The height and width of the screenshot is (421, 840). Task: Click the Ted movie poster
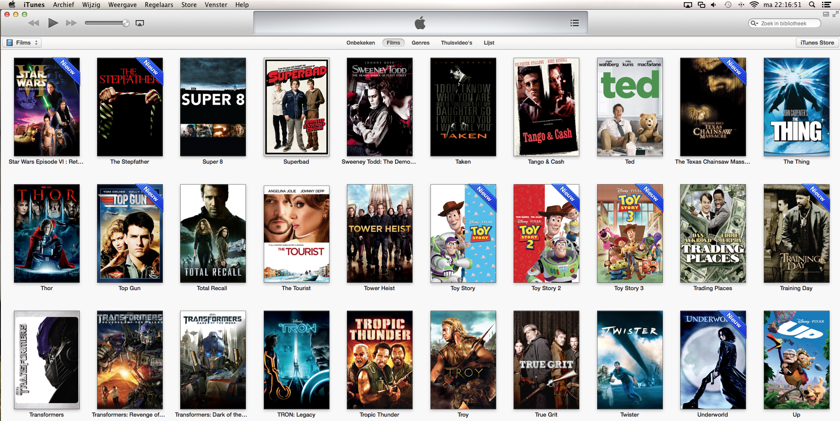click(x=630, y=107)
